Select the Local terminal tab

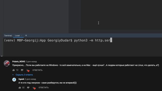coord(17,35)
